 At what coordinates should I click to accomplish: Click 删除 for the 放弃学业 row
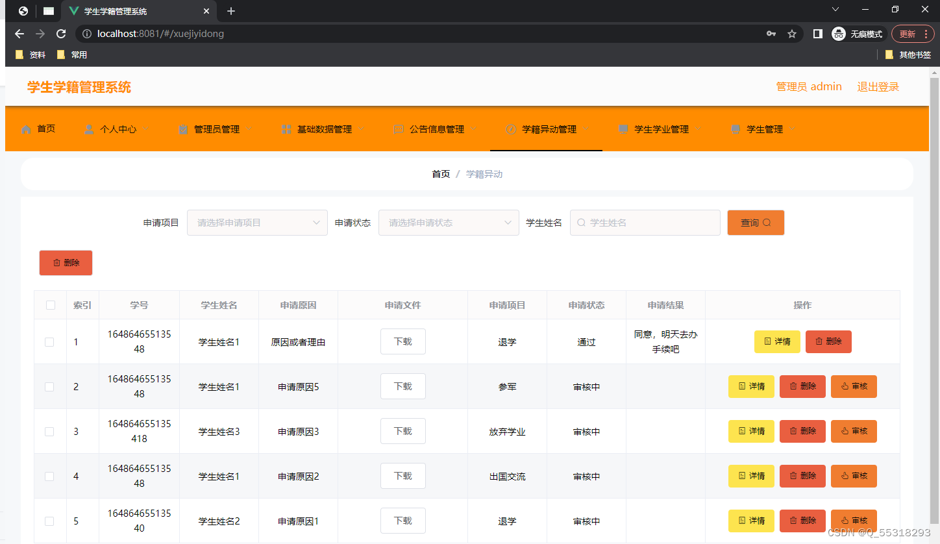[x=802, y=431]
